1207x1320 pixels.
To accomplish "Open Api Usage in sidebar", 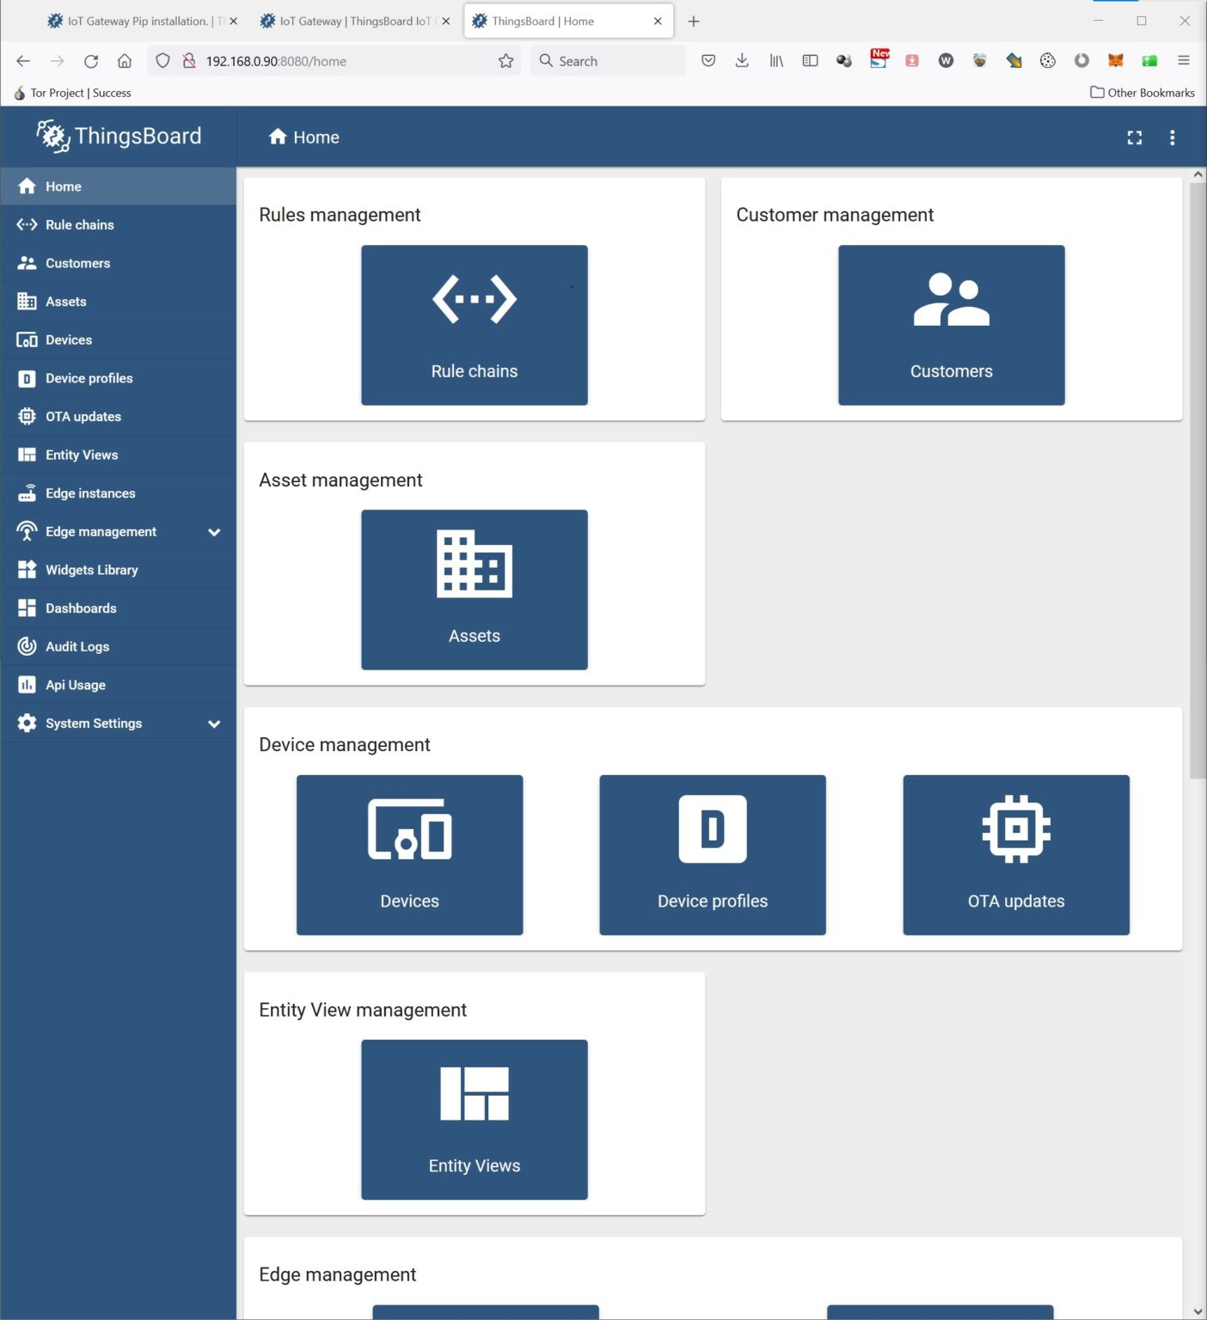I will pos(75,685).
